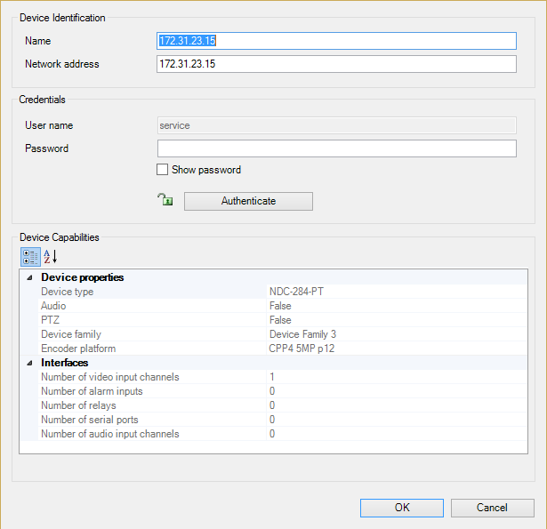Click the Password input field

[336, 148]
